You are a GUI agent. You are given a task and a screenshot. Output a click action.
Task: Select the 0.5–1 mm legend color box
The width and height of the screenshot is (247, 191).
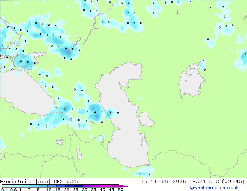click(x=16, y=186)
